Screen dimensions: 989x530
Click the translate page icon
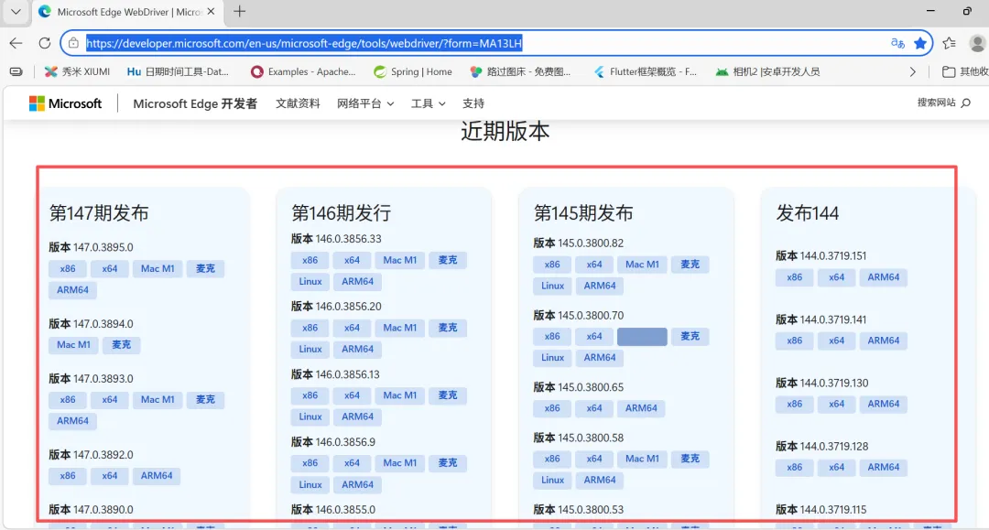[x=897, y=43]
